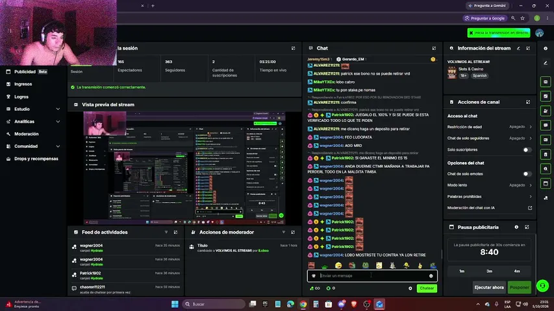554x311 pixels.
Task: Open the Windows Start menu
Action: [175, 304]
